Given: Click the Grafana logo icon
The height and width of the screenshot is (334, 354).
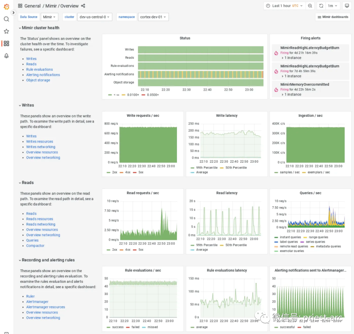Looking at the screenshot, I should (6, 6).
